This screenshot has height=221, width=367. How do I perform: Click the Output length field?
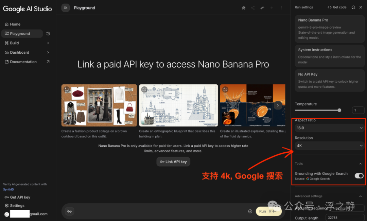pyautogui.click(x=345, y=218)
